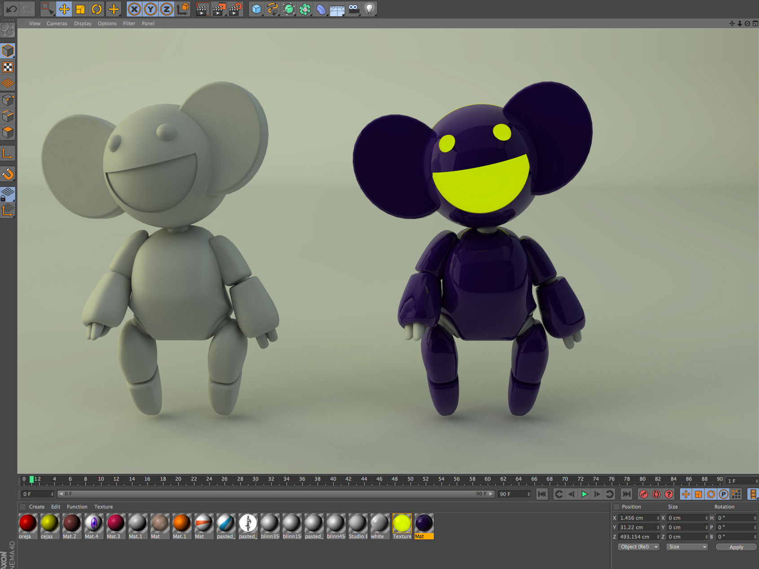Switch to Points mode
This screenshot has height=569, width=759.
click(8, 100)
